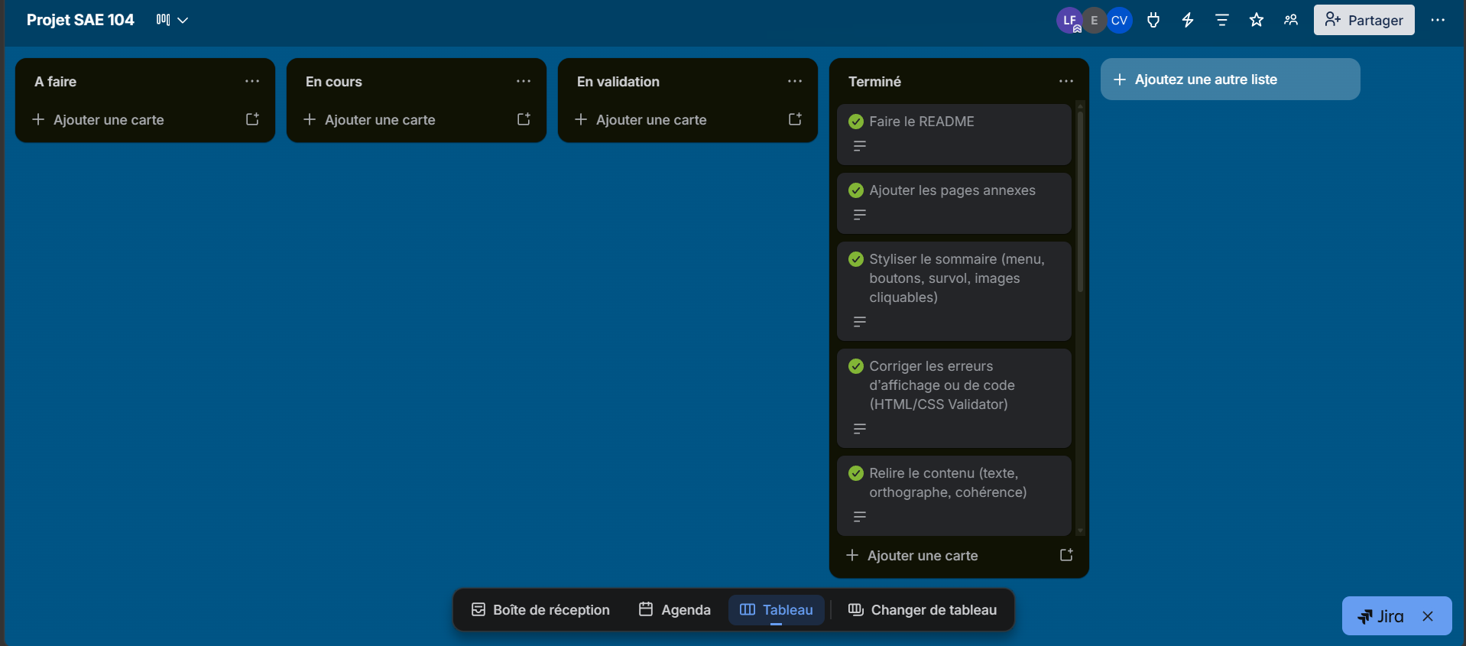Create card from template in En cours
Viewport: 1466px width, 646px height.
(524, 119)
